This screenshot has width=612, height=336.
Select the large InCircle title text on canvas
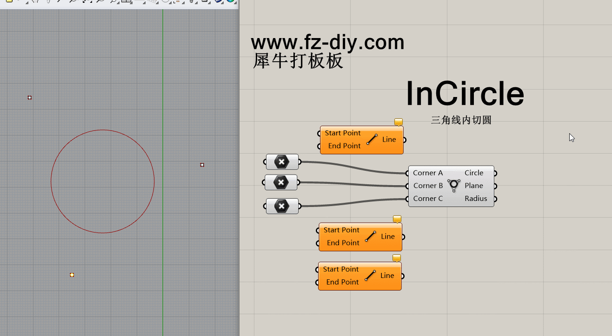pos(465,94)
